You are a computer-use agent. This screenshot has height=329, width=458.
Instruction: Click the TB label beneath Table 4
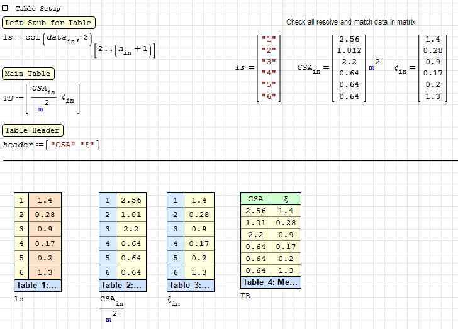(x=245, y=295)
